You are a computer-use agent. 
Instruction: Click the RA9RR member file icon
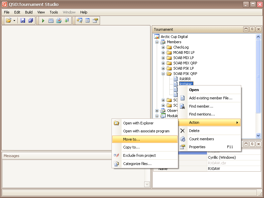(176, 79)
